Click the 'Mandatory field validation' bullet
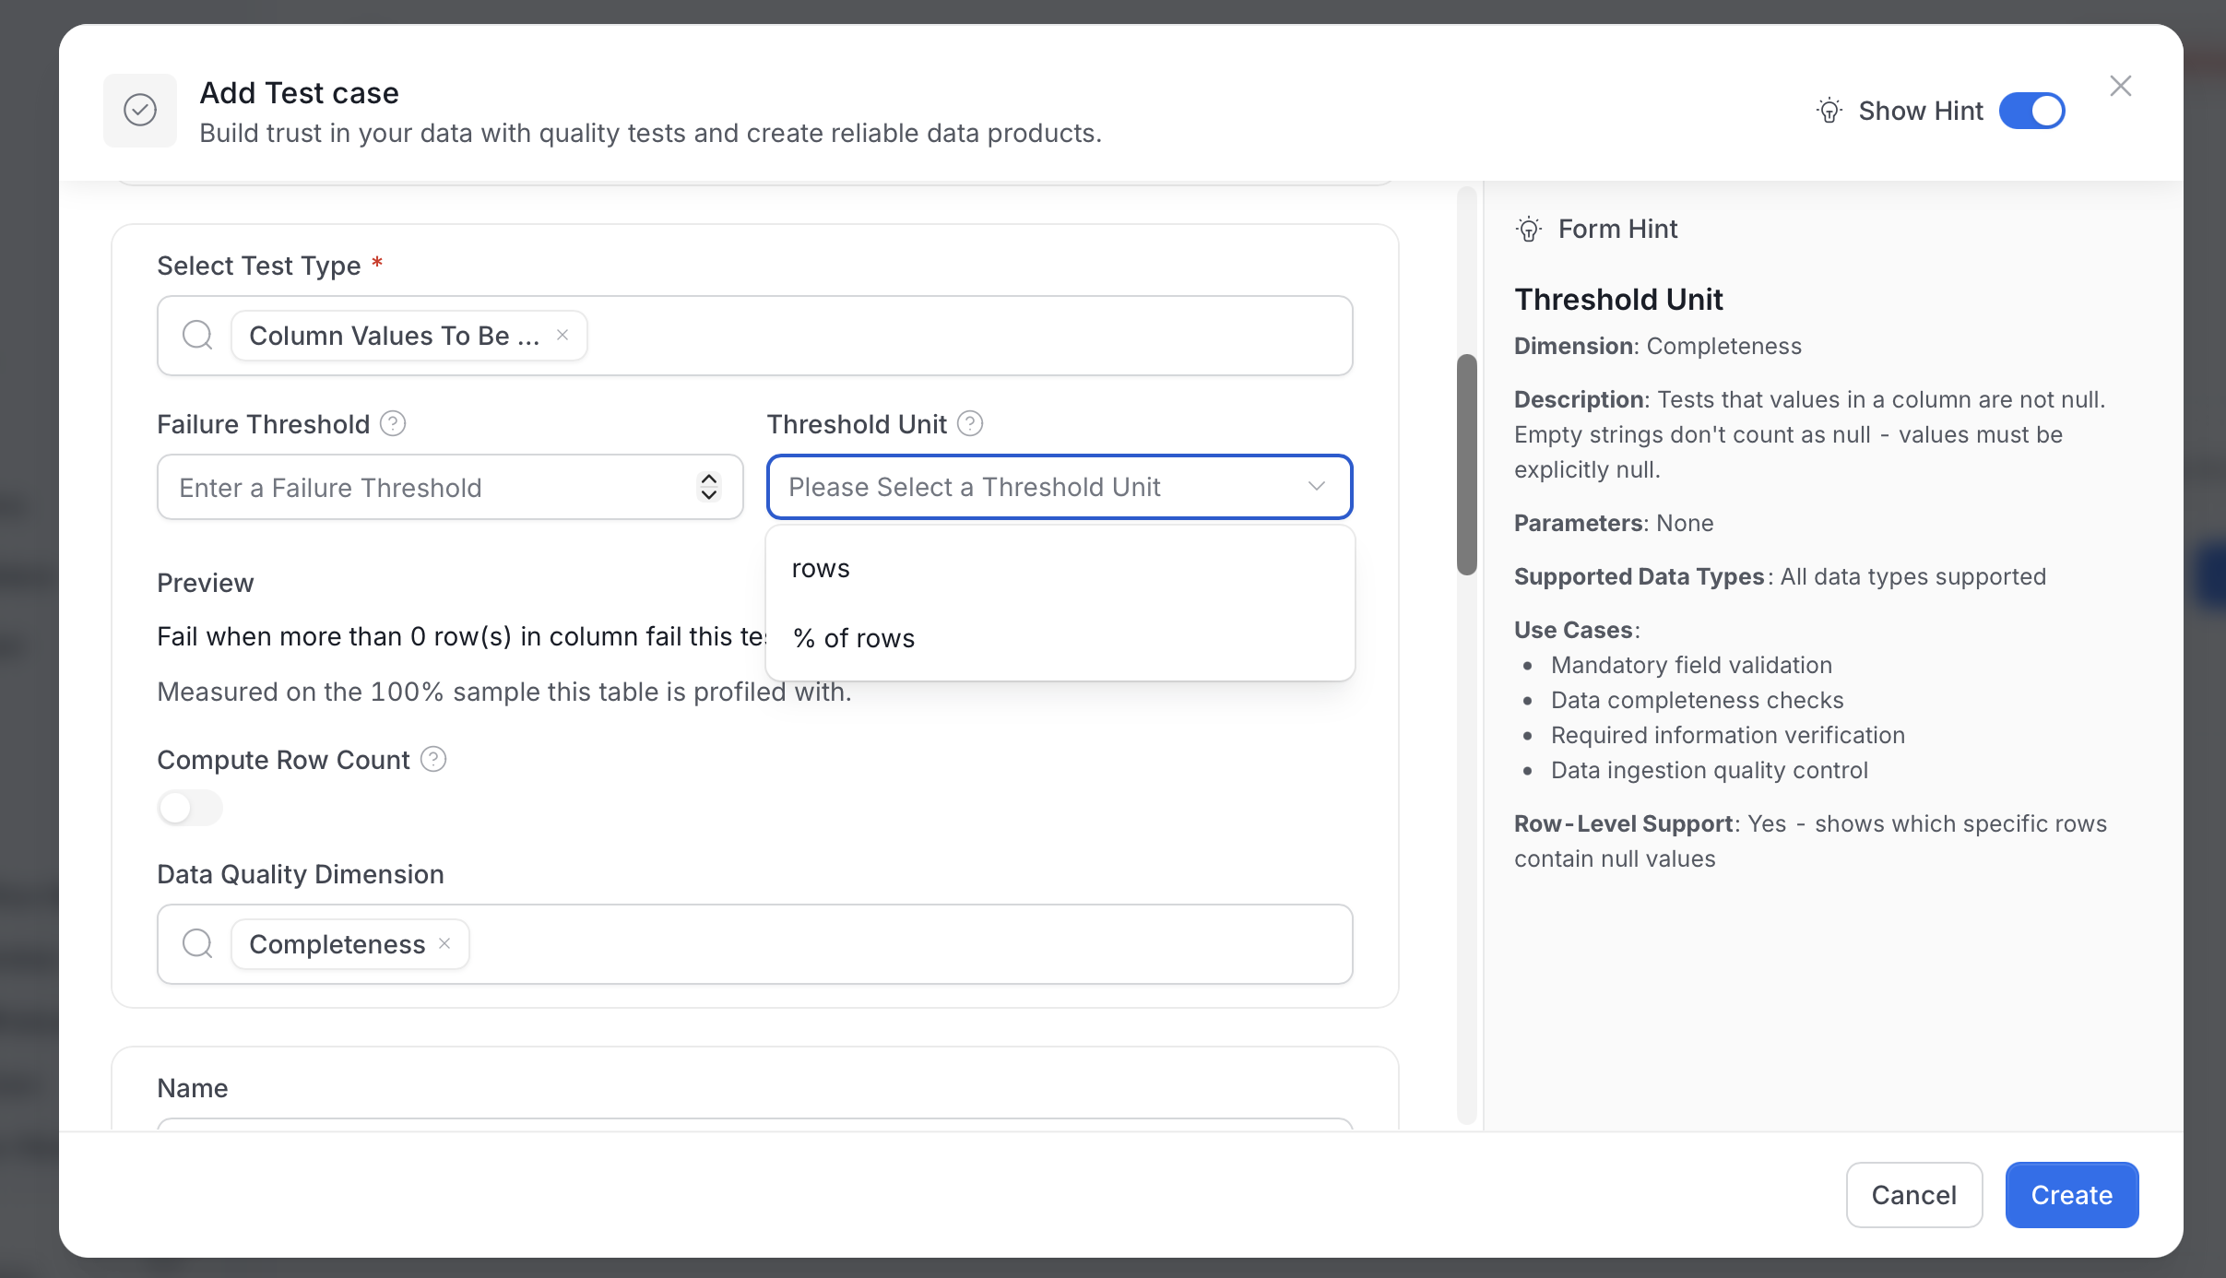This screenshot has height=1278, width=2226. tap(1691, 665)
